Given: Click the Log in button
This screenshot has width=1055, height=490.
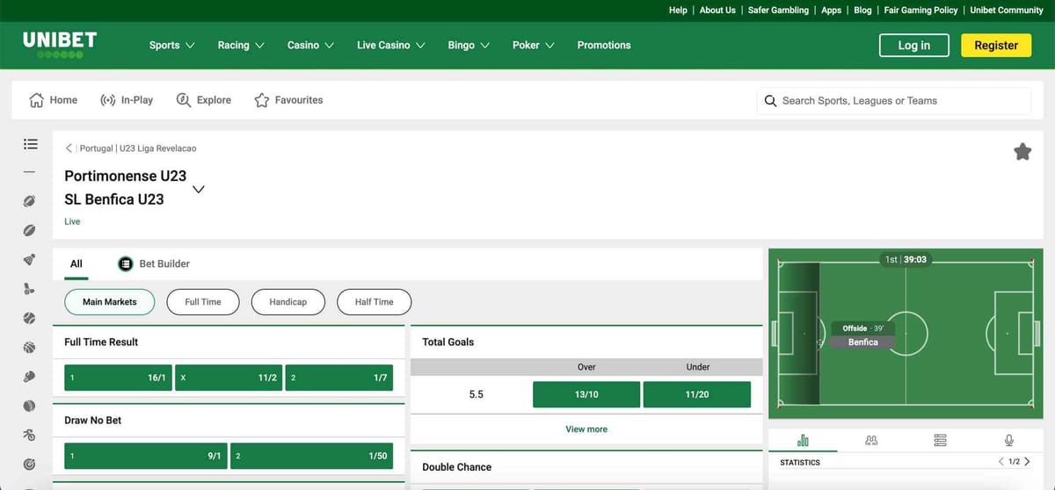Looking at the screenshot, I should click(914, 46).
